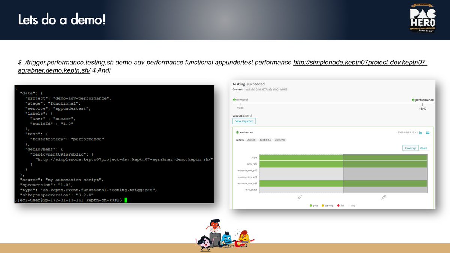
Task: Click the response_time_p95 cell for 1.0 (2)
Action: (x=385, y=183)
